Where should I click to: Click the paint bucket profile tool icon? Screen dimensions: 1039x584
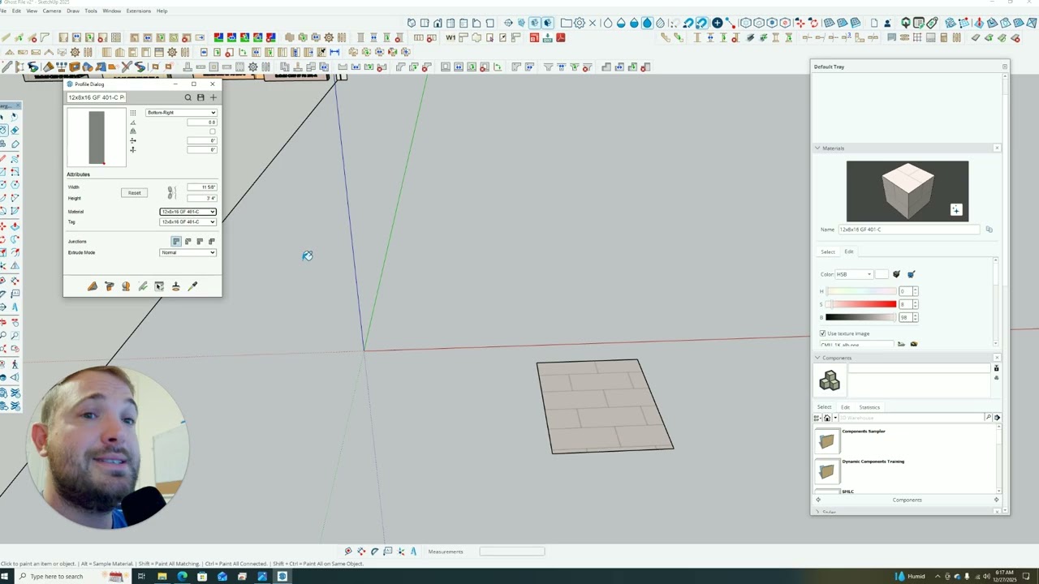[x=110, y=286]
